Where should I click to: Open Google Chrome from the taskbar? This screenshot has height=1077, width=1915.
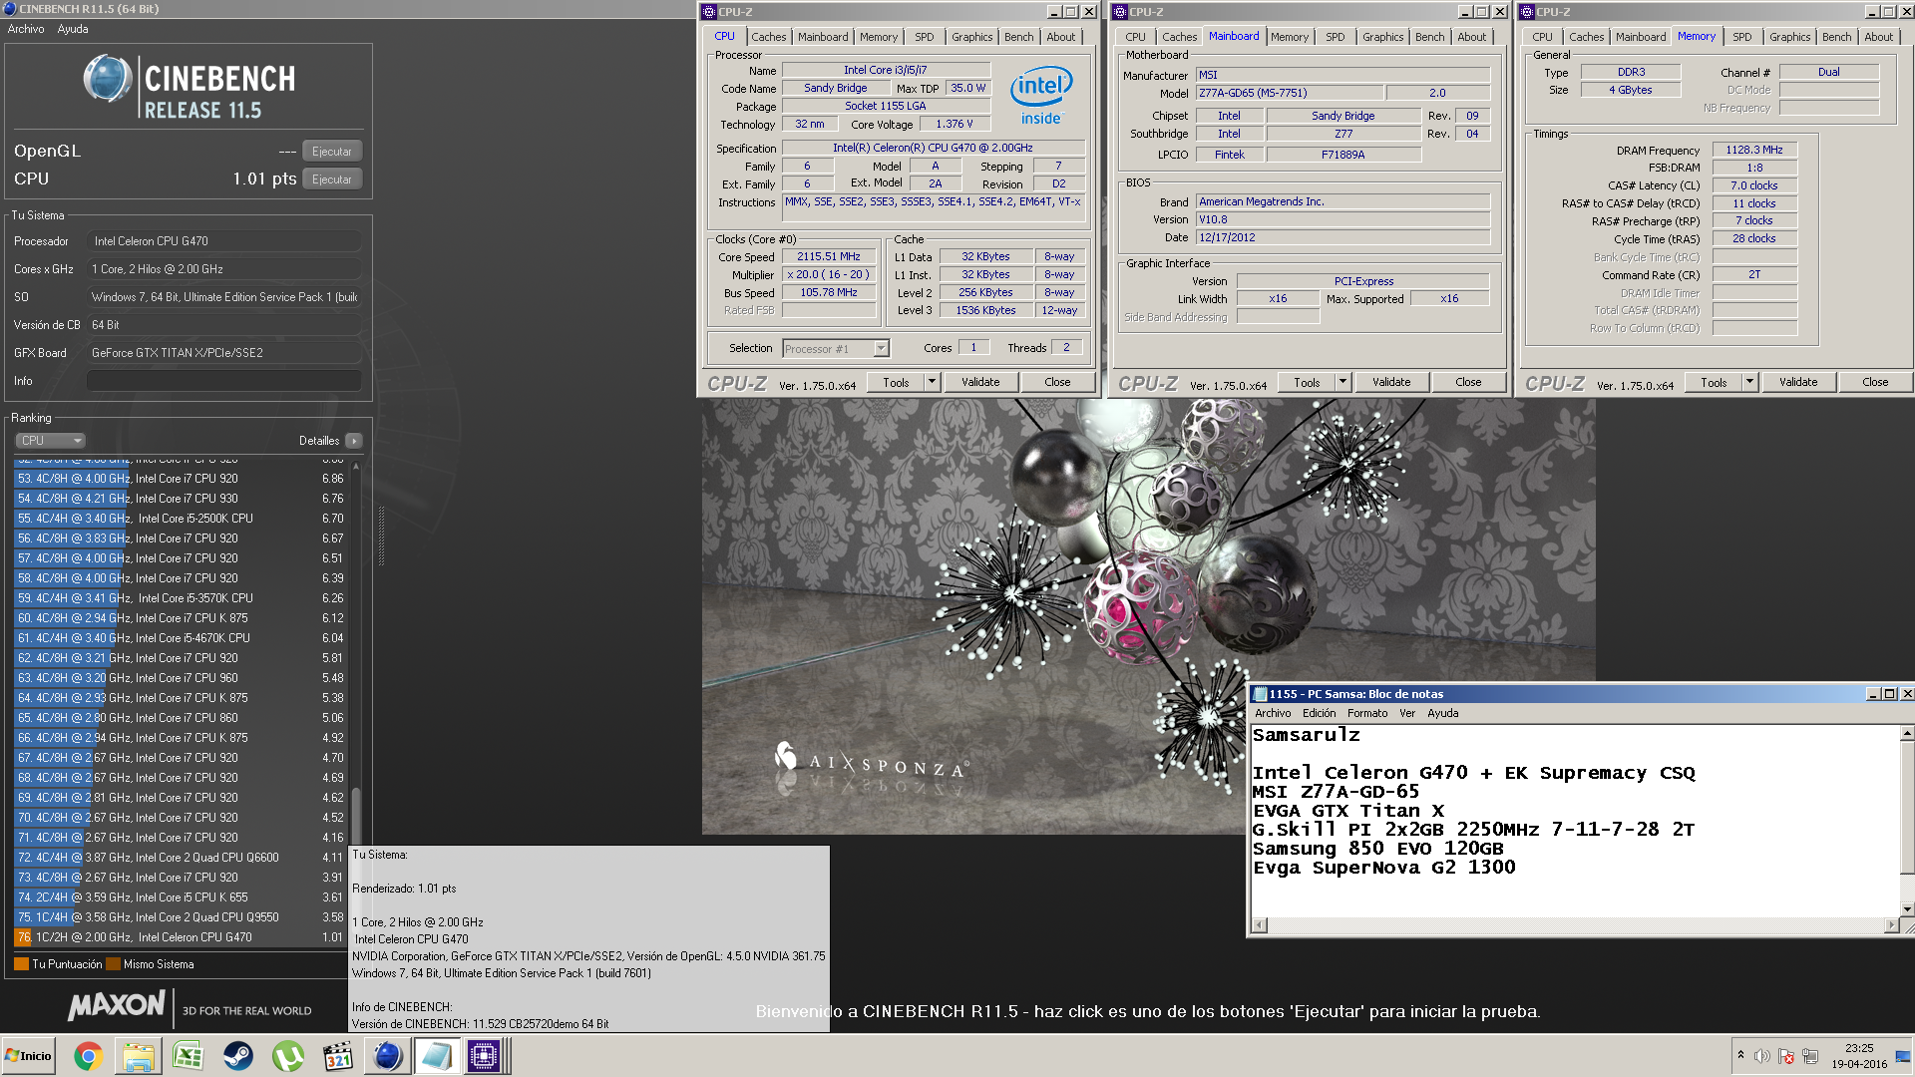(88, 1056)
